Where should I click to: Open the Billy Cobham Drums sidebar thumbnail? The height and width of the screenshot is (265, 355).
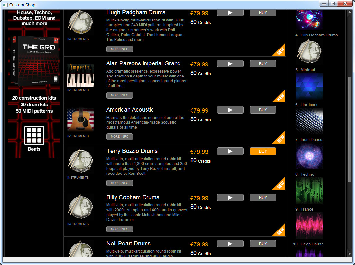coord(309,52)
